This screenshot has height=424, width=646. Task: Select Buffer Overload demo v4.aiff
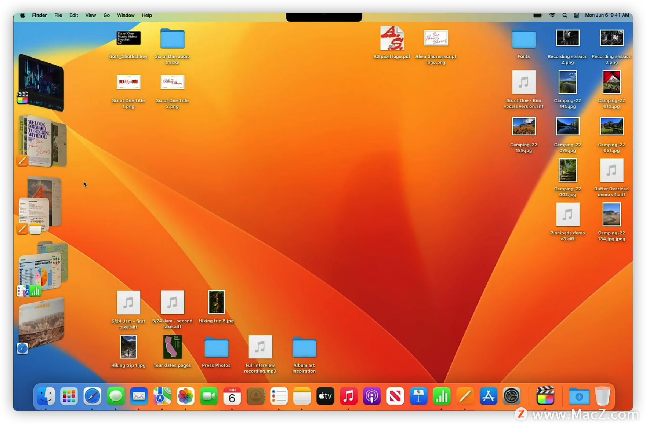point(611,178)
